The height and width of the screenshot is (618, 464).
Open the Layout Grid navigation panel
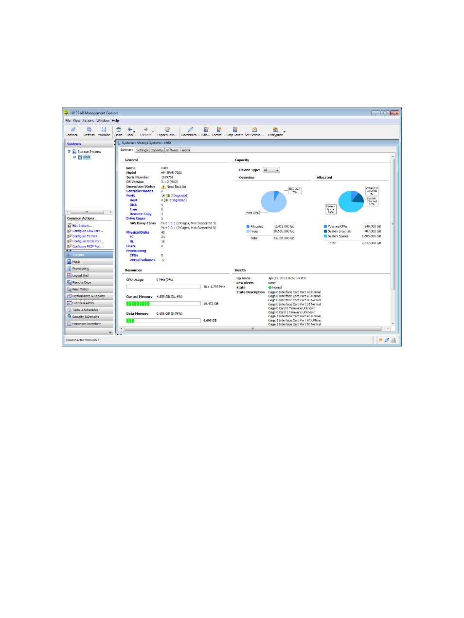click(x=89, y=275)
